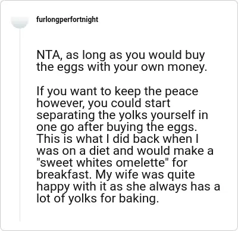Open furlongperfortnight's profile via username
Screen dimensions: 238x231
(x=67, y=20)
